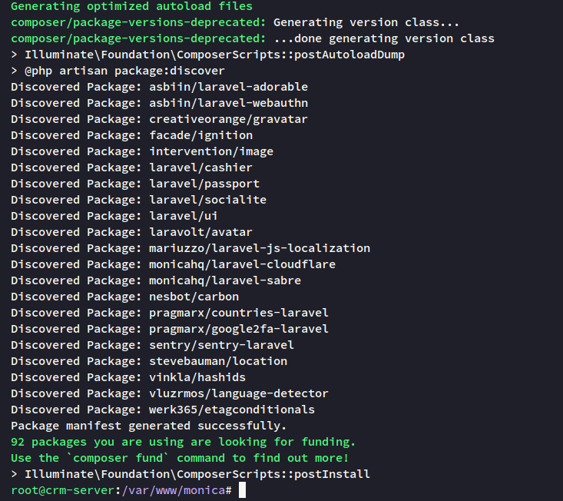The image size is (563, 501).
Task: Click the /var/www/monica path in the prompt
Action: (173, 490)
